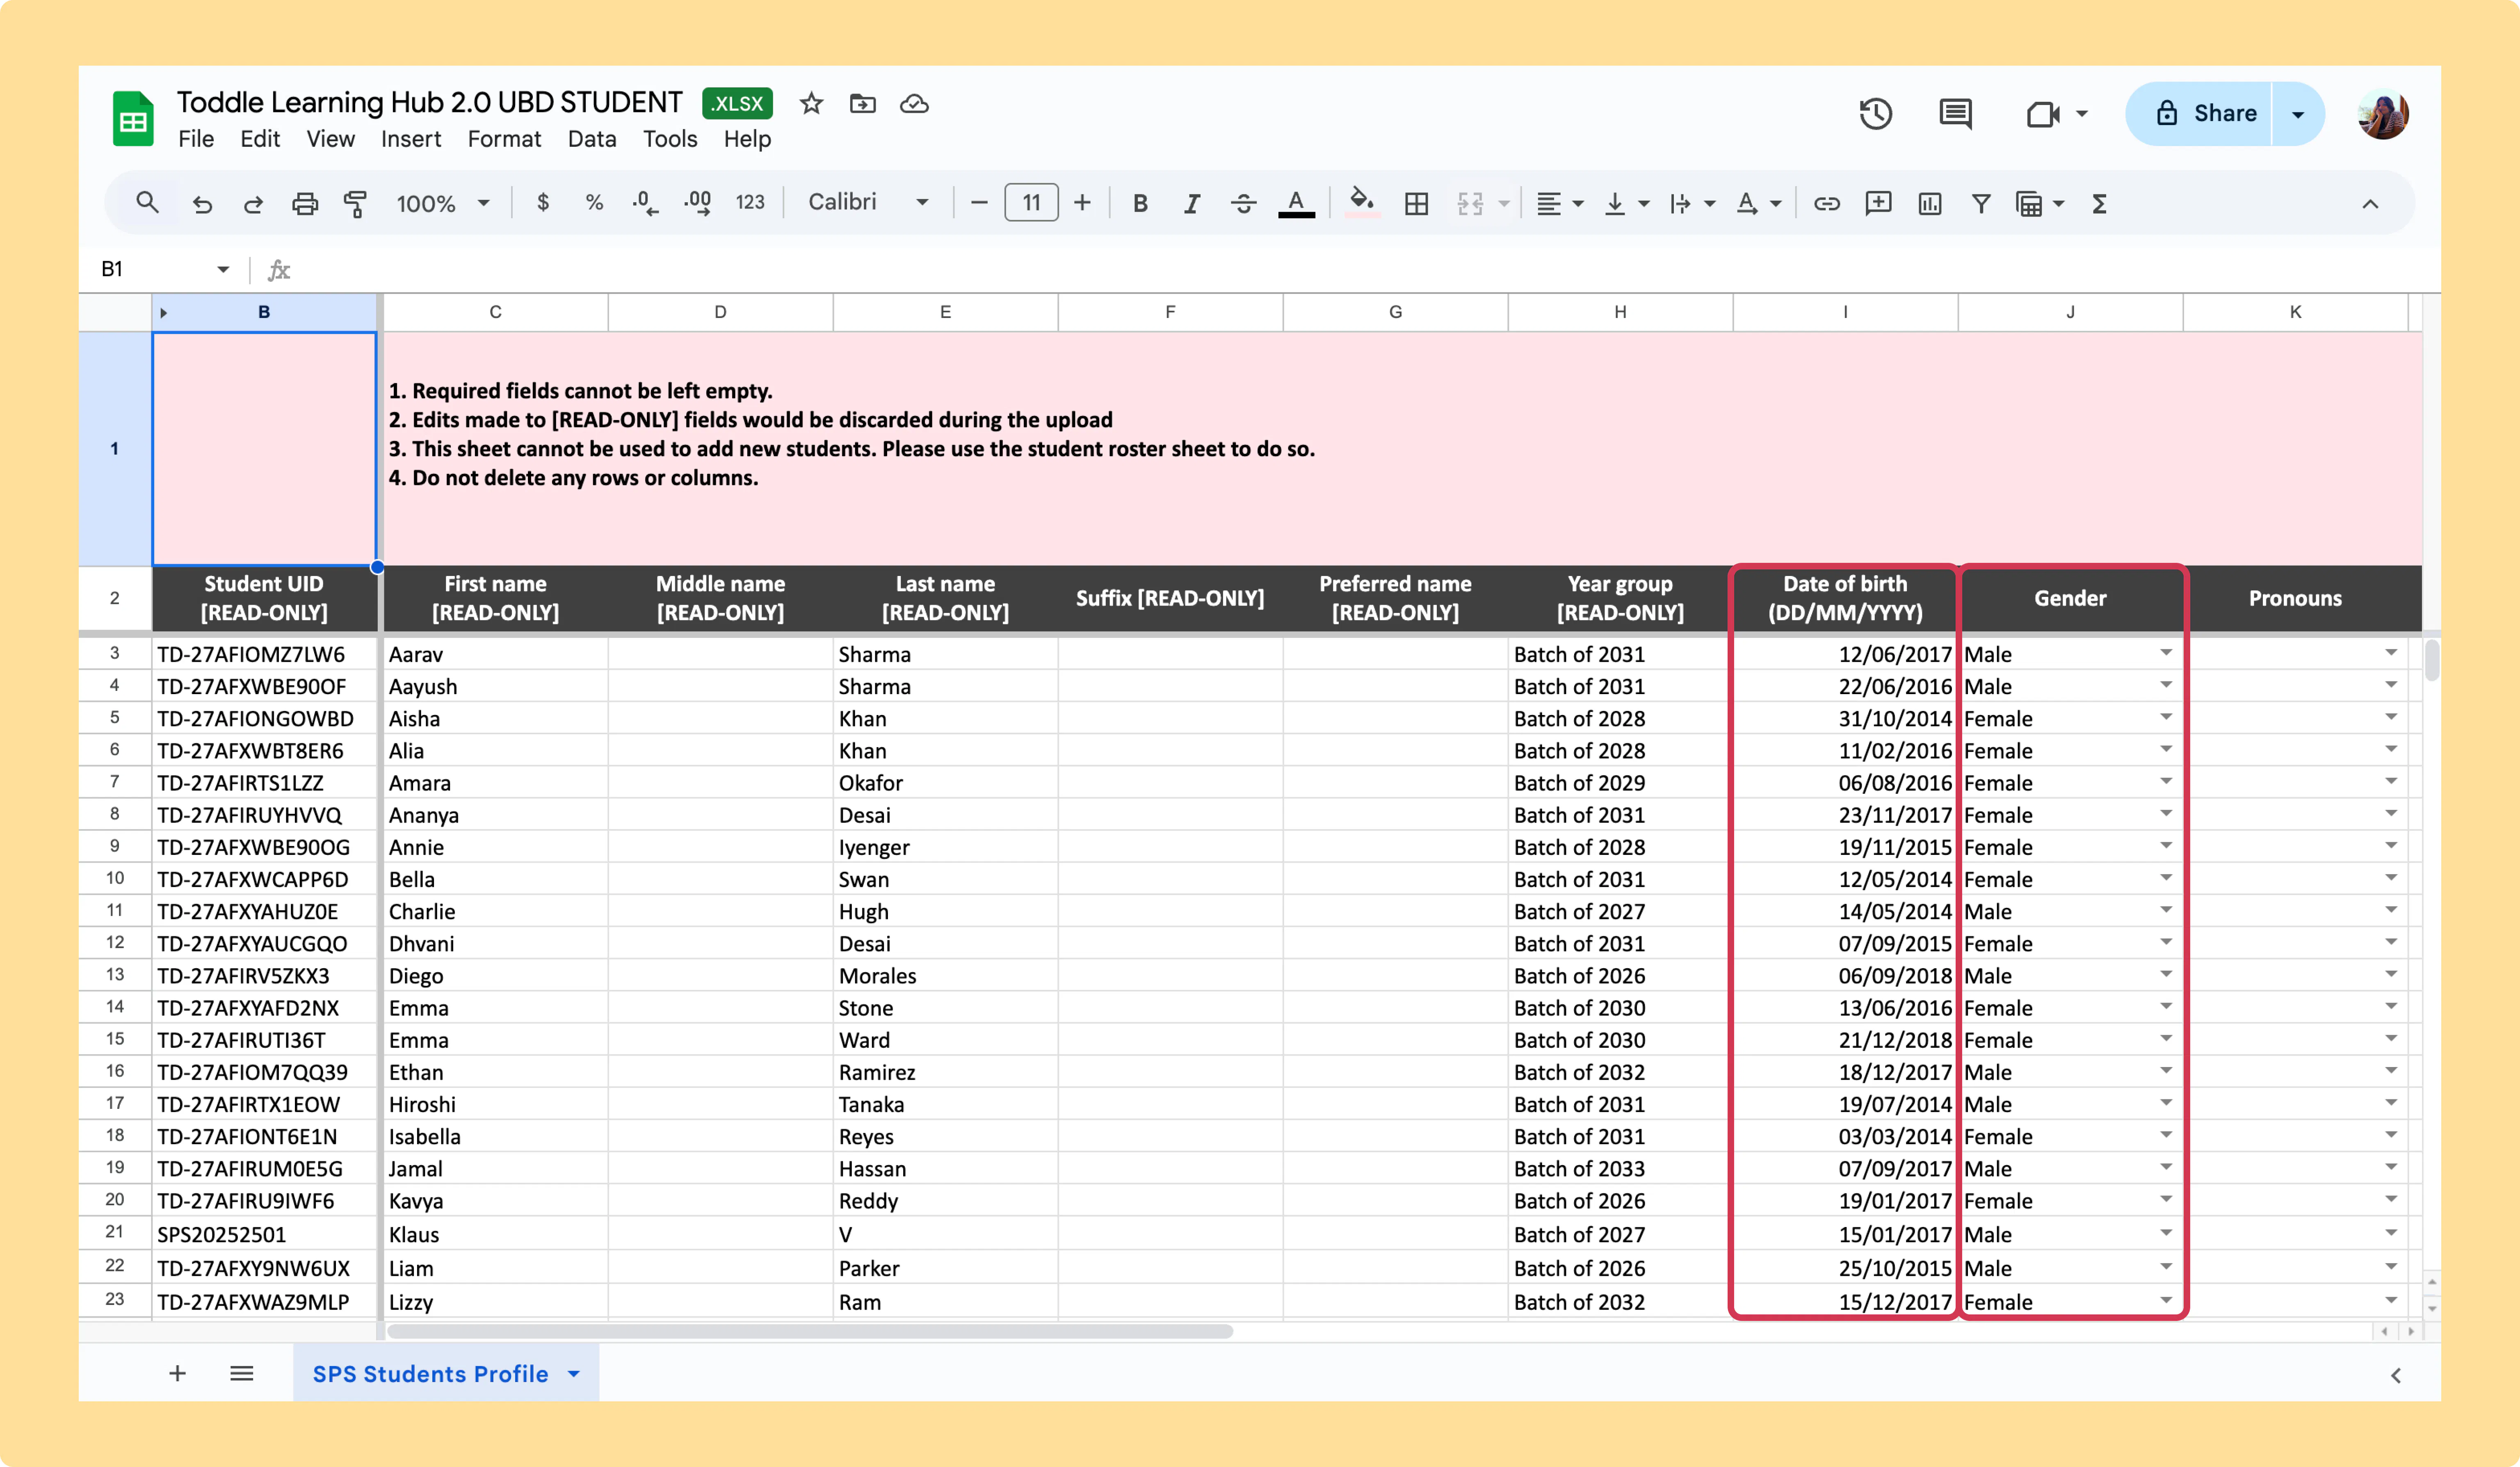Decrease font size with minus
This screenshot has height=1467, width=2520.
(x=979, y=203)
